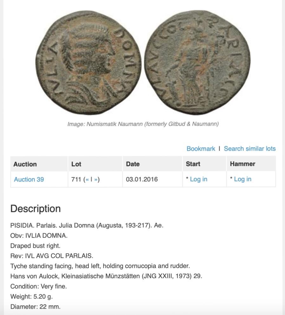Screen dimensions: 285x315
Task: Go to previous lot with « arrow
Action: 87,180
